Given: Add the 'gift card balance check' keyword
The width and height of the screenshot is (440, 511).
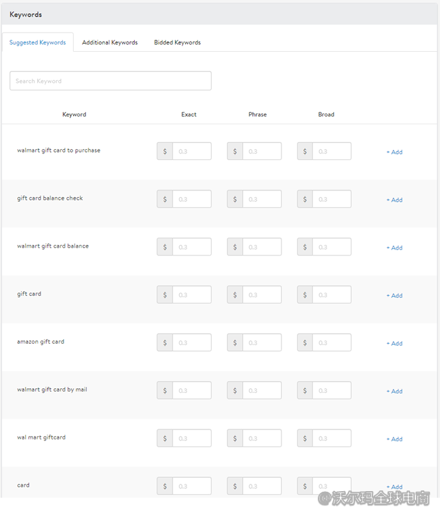Looking at the screenshot, I should coord(395,200).
